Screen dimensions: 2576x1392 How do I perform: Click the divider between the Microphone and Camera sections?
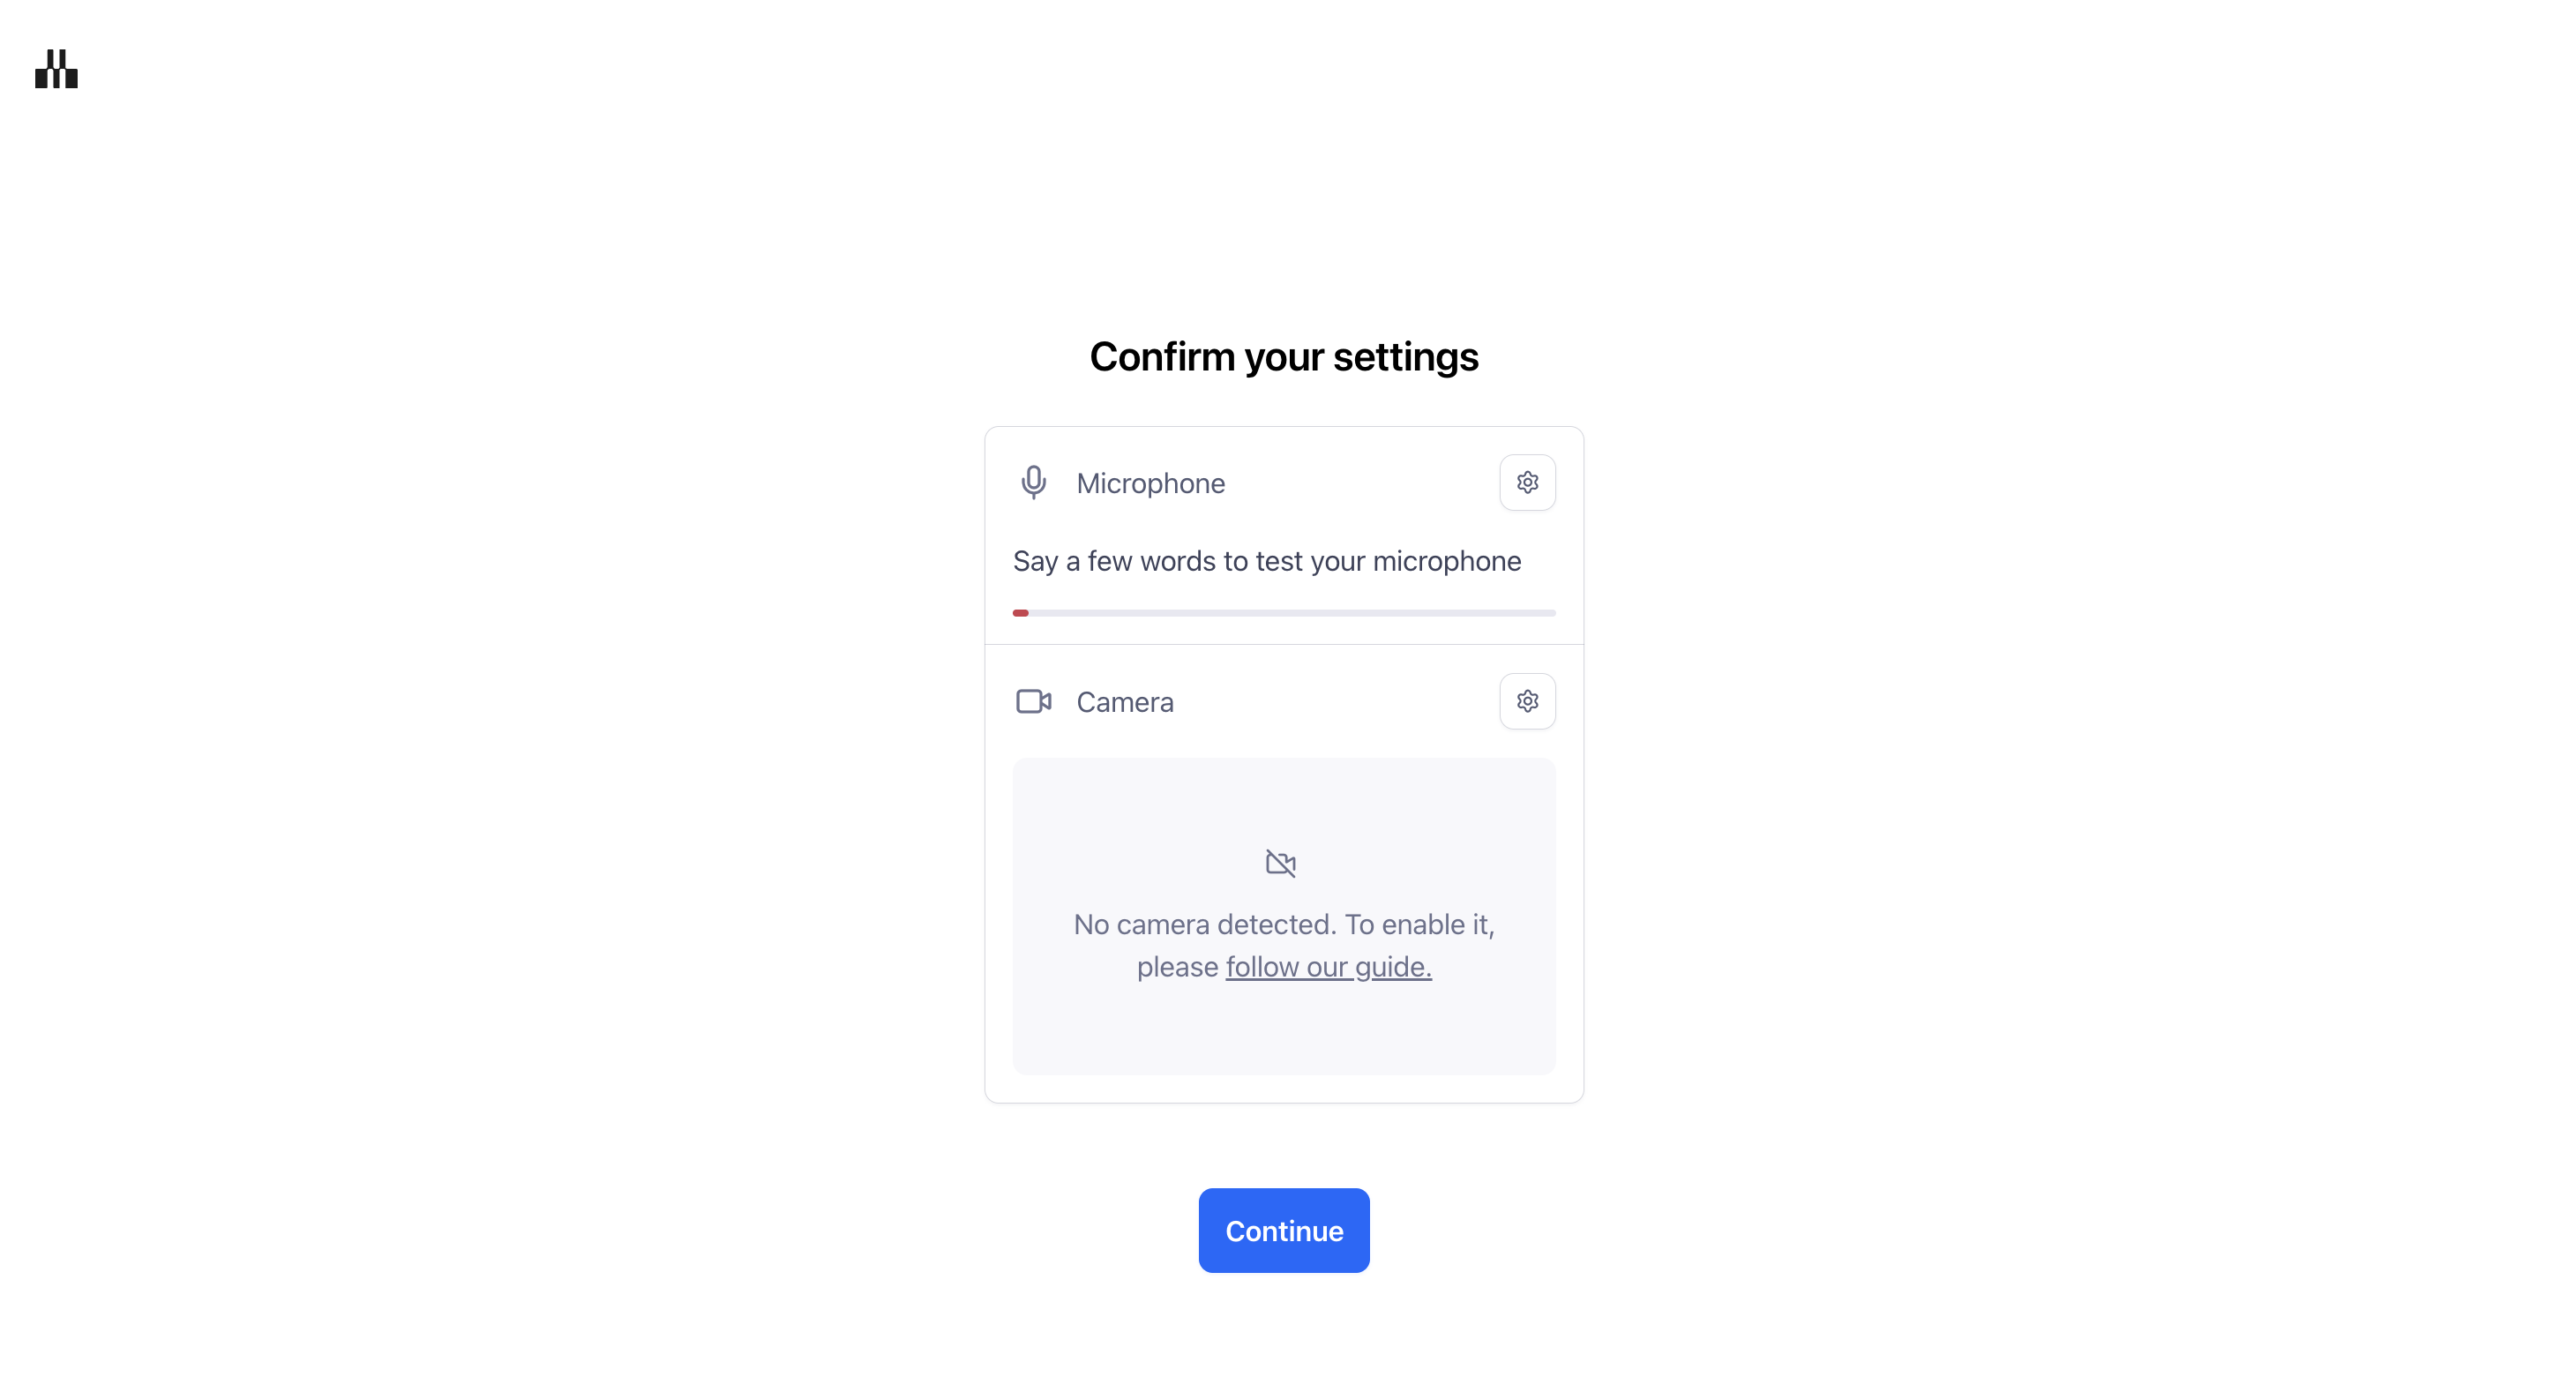click(1283, 644)
